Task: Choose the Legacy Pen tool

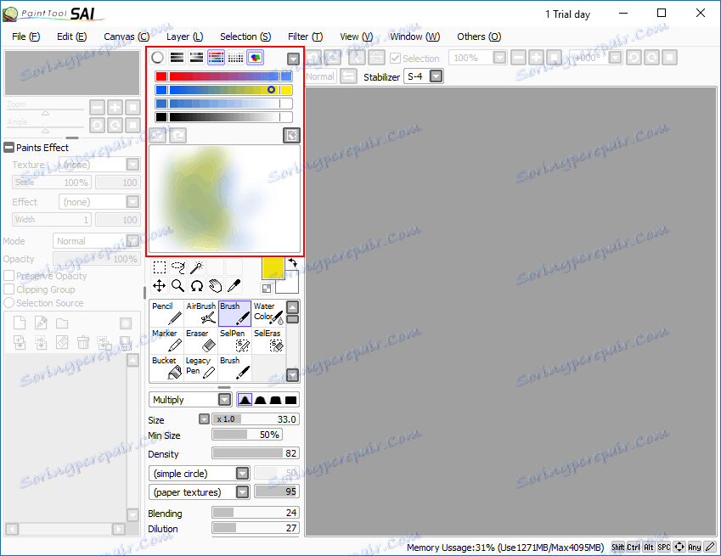Action: [x=200, y=368]
